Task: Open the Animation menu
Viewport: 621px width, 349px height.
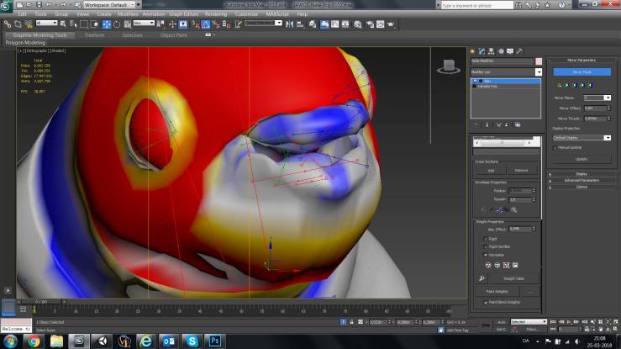Action: pyautogui.click(x=153, y=13)
